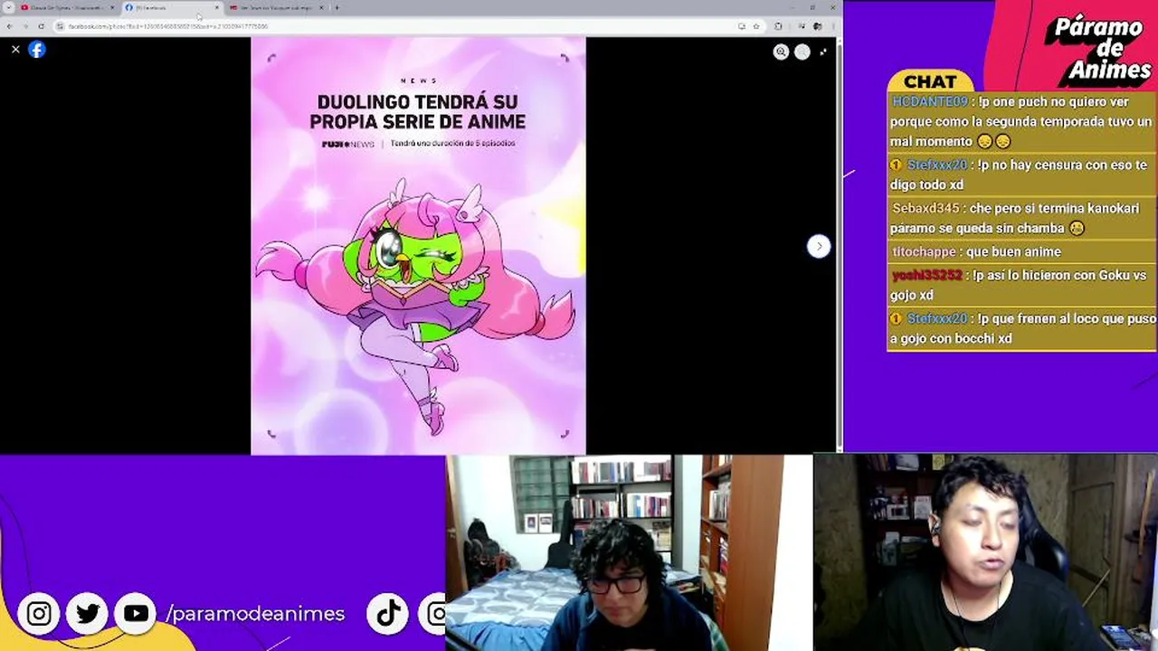Click the webcam feed of man with earphones
This screenshot has height=651, width=1158.
(x=985, y=552)
